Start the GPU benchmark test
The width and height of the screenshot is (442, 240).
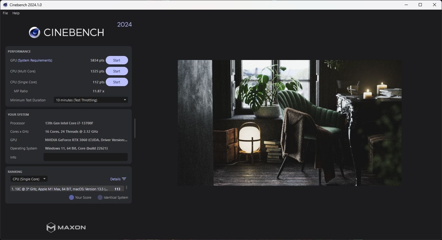click(x=117, y=60)
